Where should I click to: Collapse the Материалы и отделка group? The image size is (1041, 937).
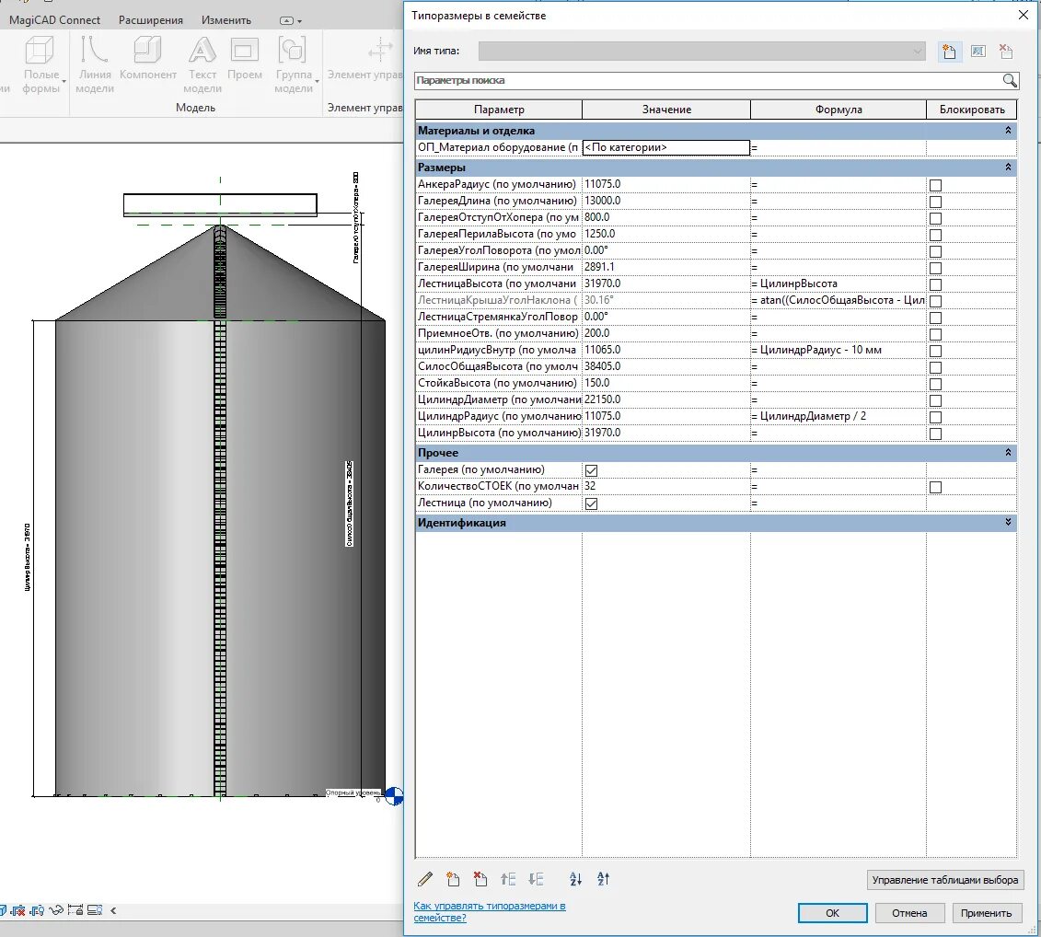point(1008,130)
